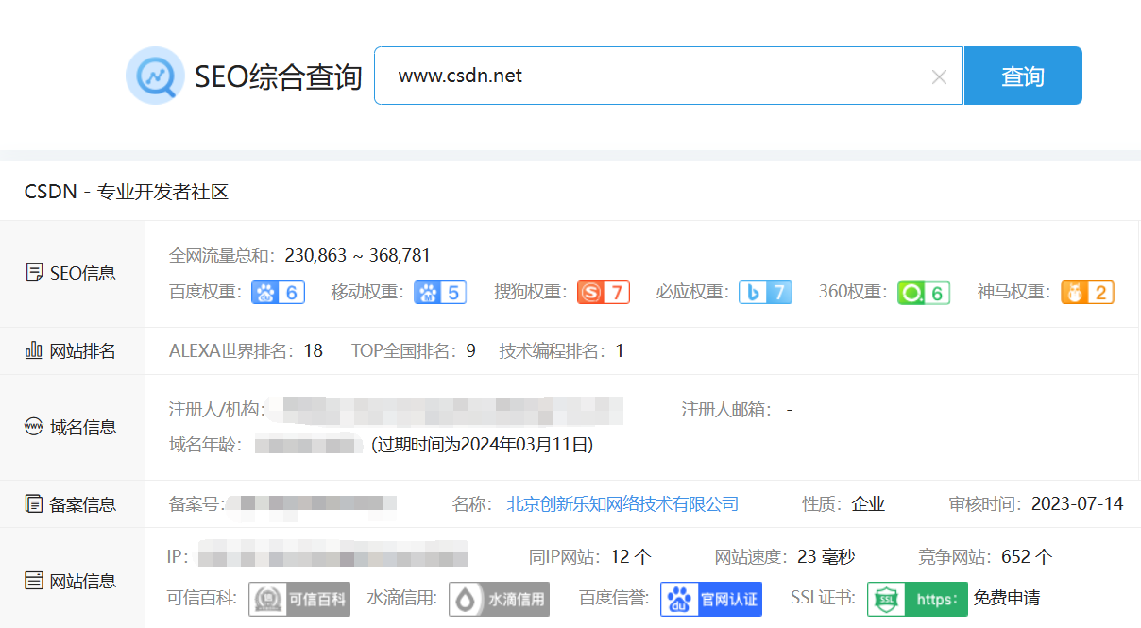Click the 竞争网站 value 652 个

click(x=1027, y=557)
